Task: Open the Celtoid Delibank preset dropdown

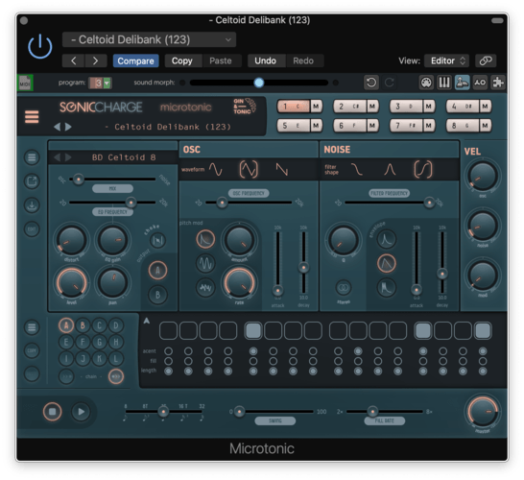Action: tap(149, 39)
